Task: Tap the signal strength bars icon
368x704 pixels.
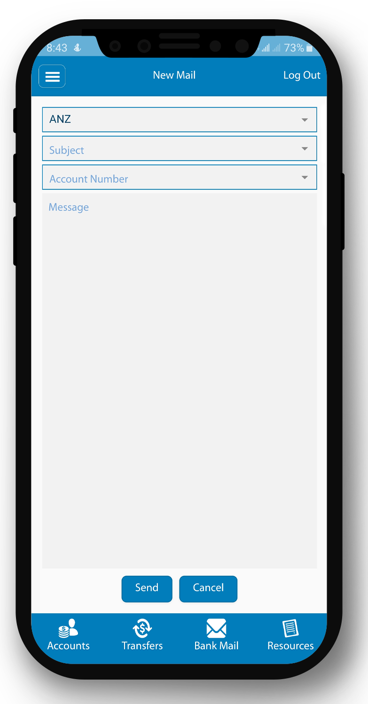Action: coord(266,48)
